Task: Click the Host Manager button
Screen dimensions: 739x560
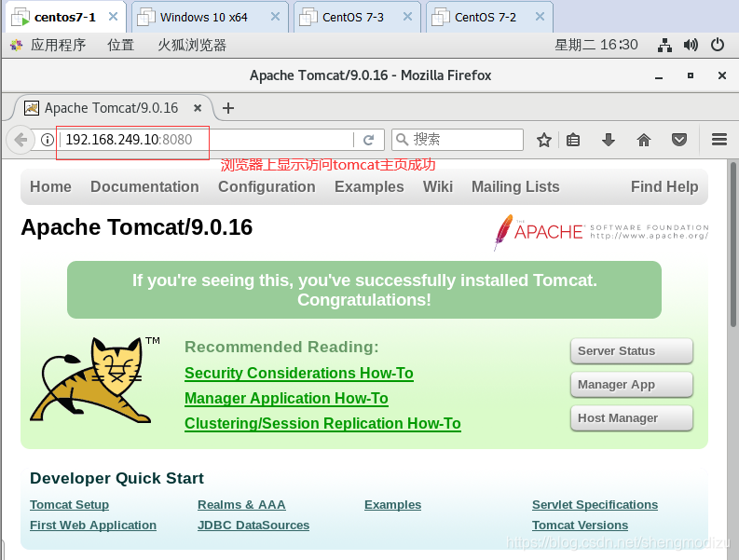Action: [632, 418]
